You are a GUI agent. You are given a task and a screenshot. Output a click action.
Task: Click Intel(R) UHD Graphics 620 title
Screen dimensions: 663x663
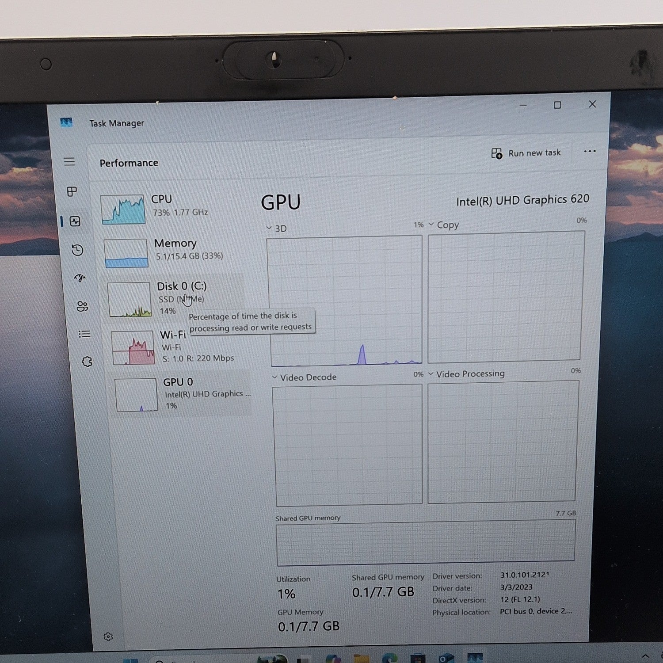(x=523, y=200)
